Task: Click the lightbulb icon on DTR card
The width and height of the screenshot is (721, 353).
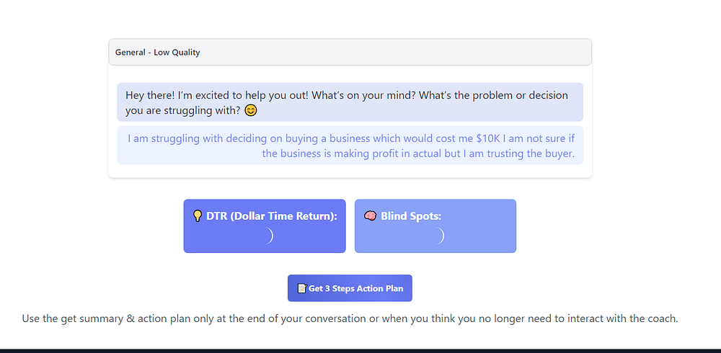Action: pos(197,216)
